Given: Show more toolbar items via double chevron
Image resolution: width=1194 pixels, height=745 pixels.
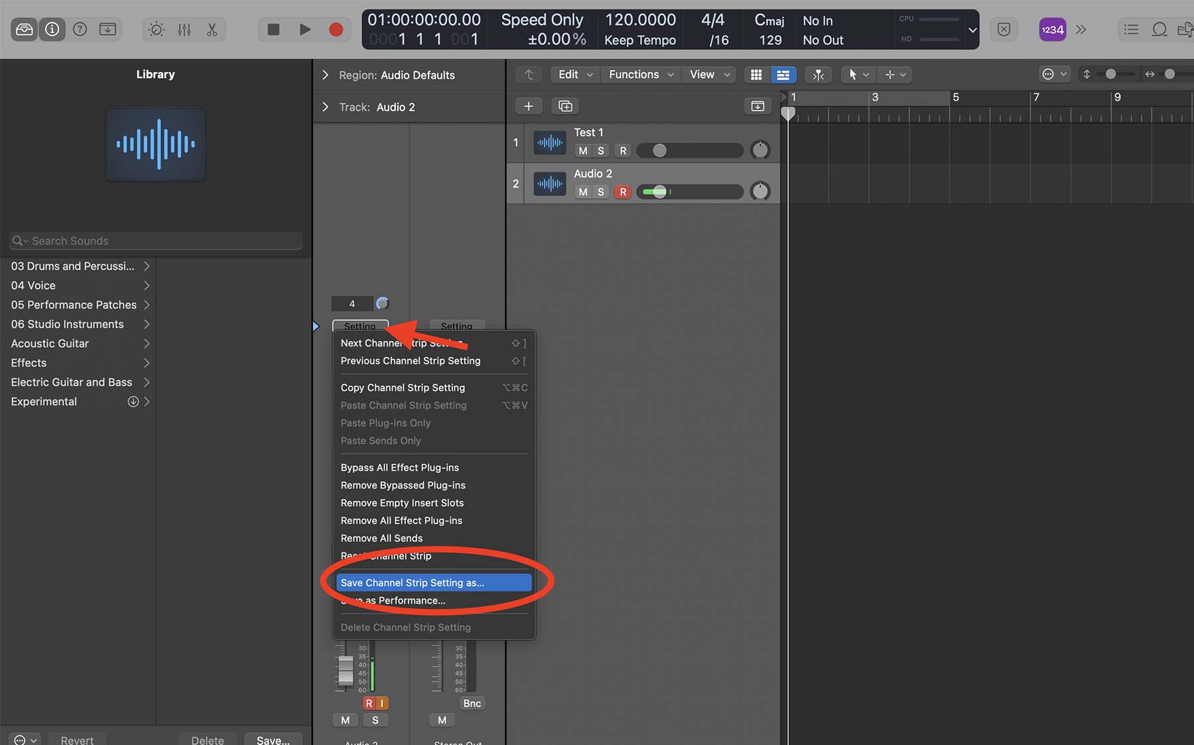Looking at the screenshot, I should click(1081, 29).
